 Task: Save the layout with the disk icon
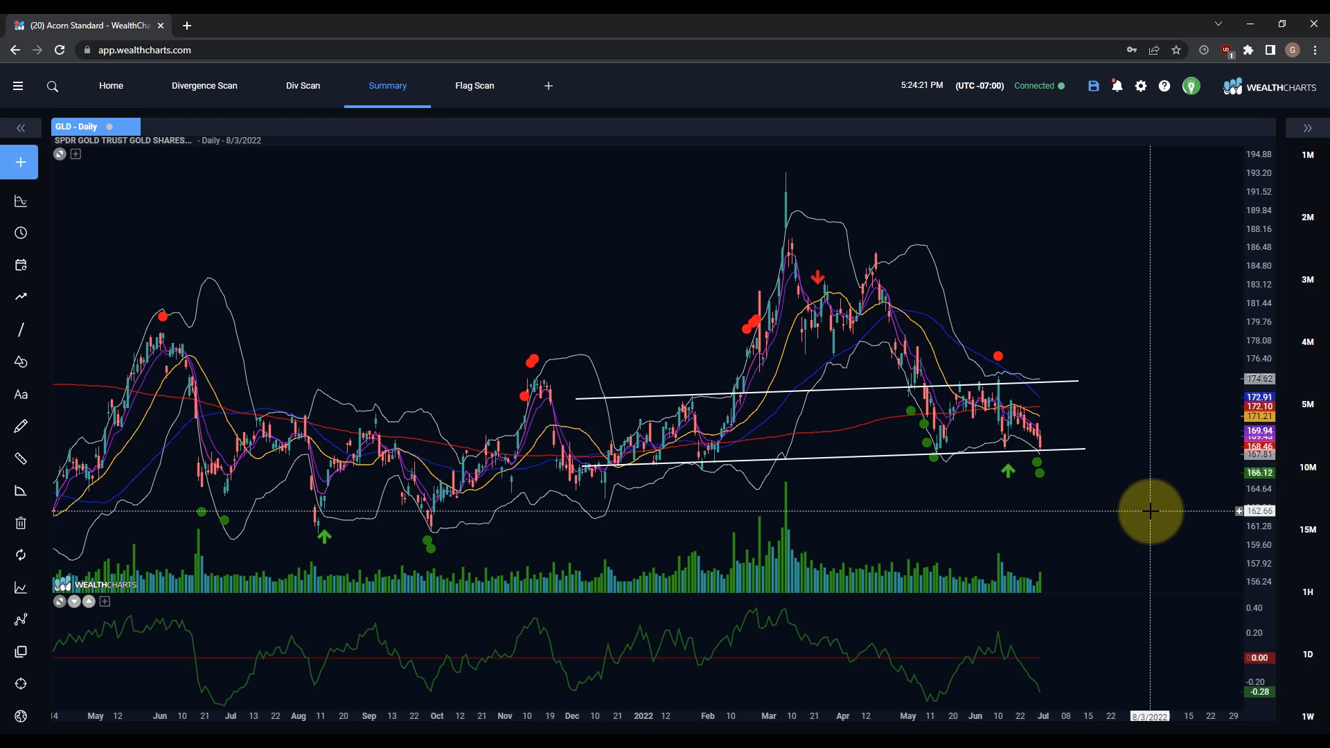pyautogui.click(x=1094, y=86)
